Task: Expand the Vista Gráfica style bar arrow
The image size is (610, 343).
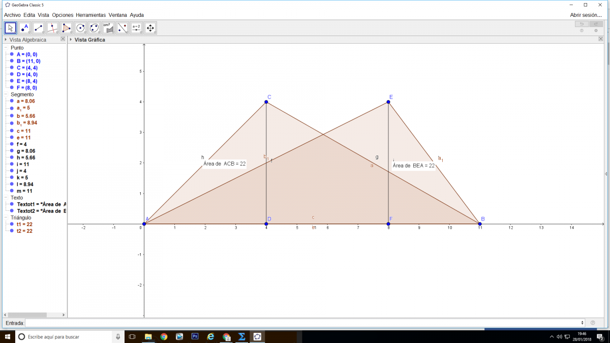Action: coord(71,40)
